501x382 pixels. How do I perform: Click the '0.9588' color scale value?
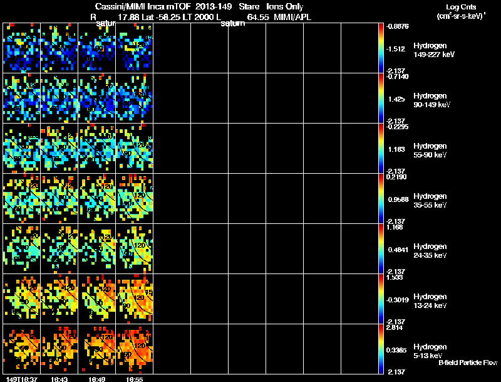(398, 199)
